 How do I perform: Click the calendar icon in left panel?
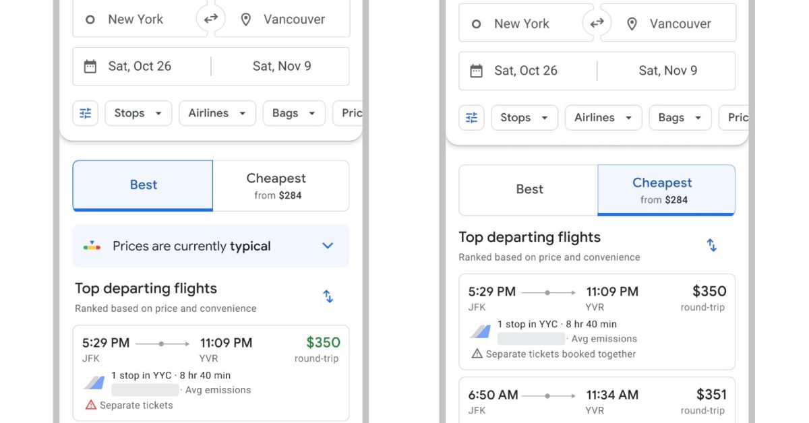[x=90, y=66]
